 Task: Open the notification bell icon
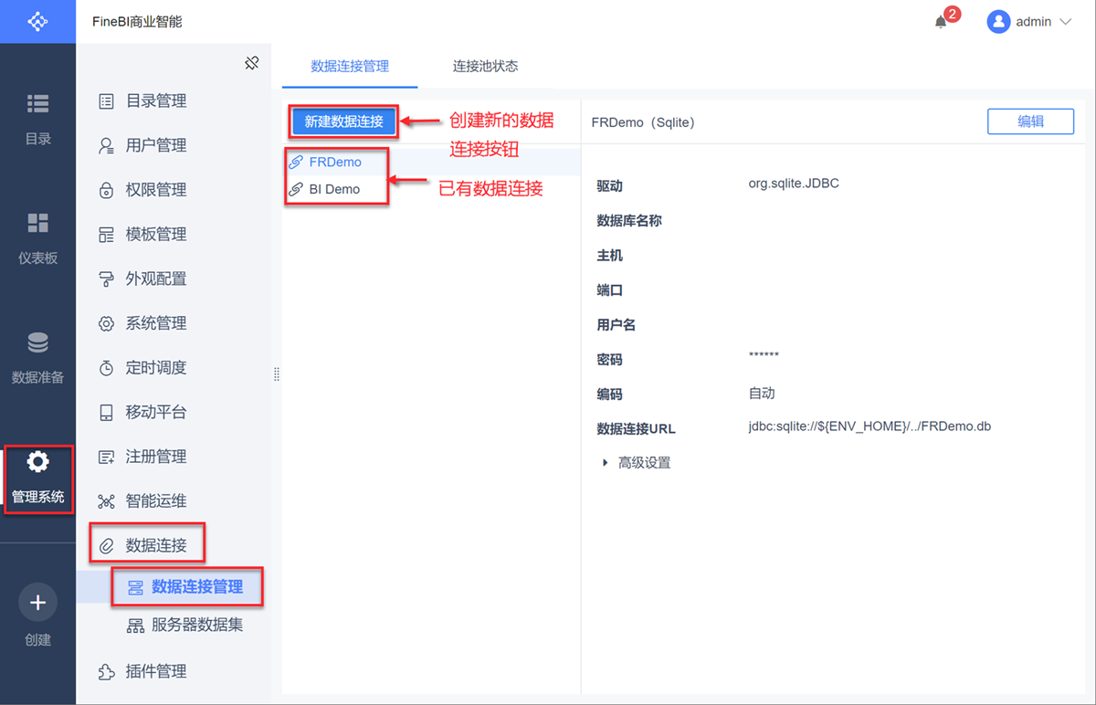coord(941,22)
